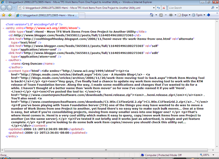The width and height of the screenshot is (219, 159).
Task: Click the horizontal scrollbar thumb
Action: (x=106, y=150)
